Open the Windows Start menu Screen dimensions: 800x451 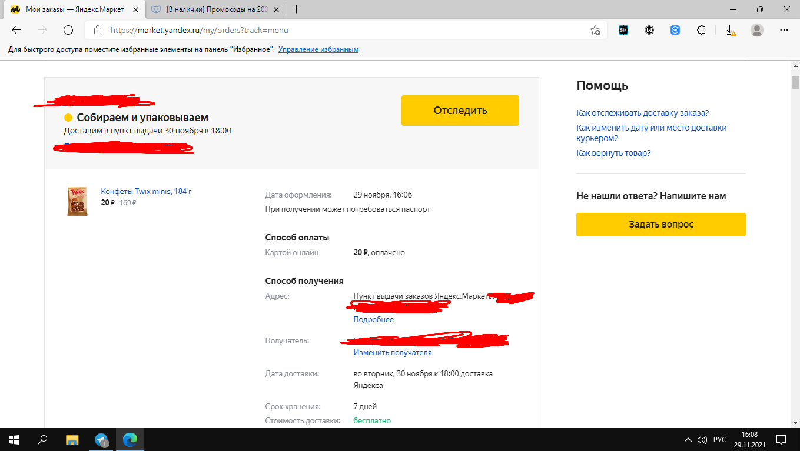tap(14, 439)
